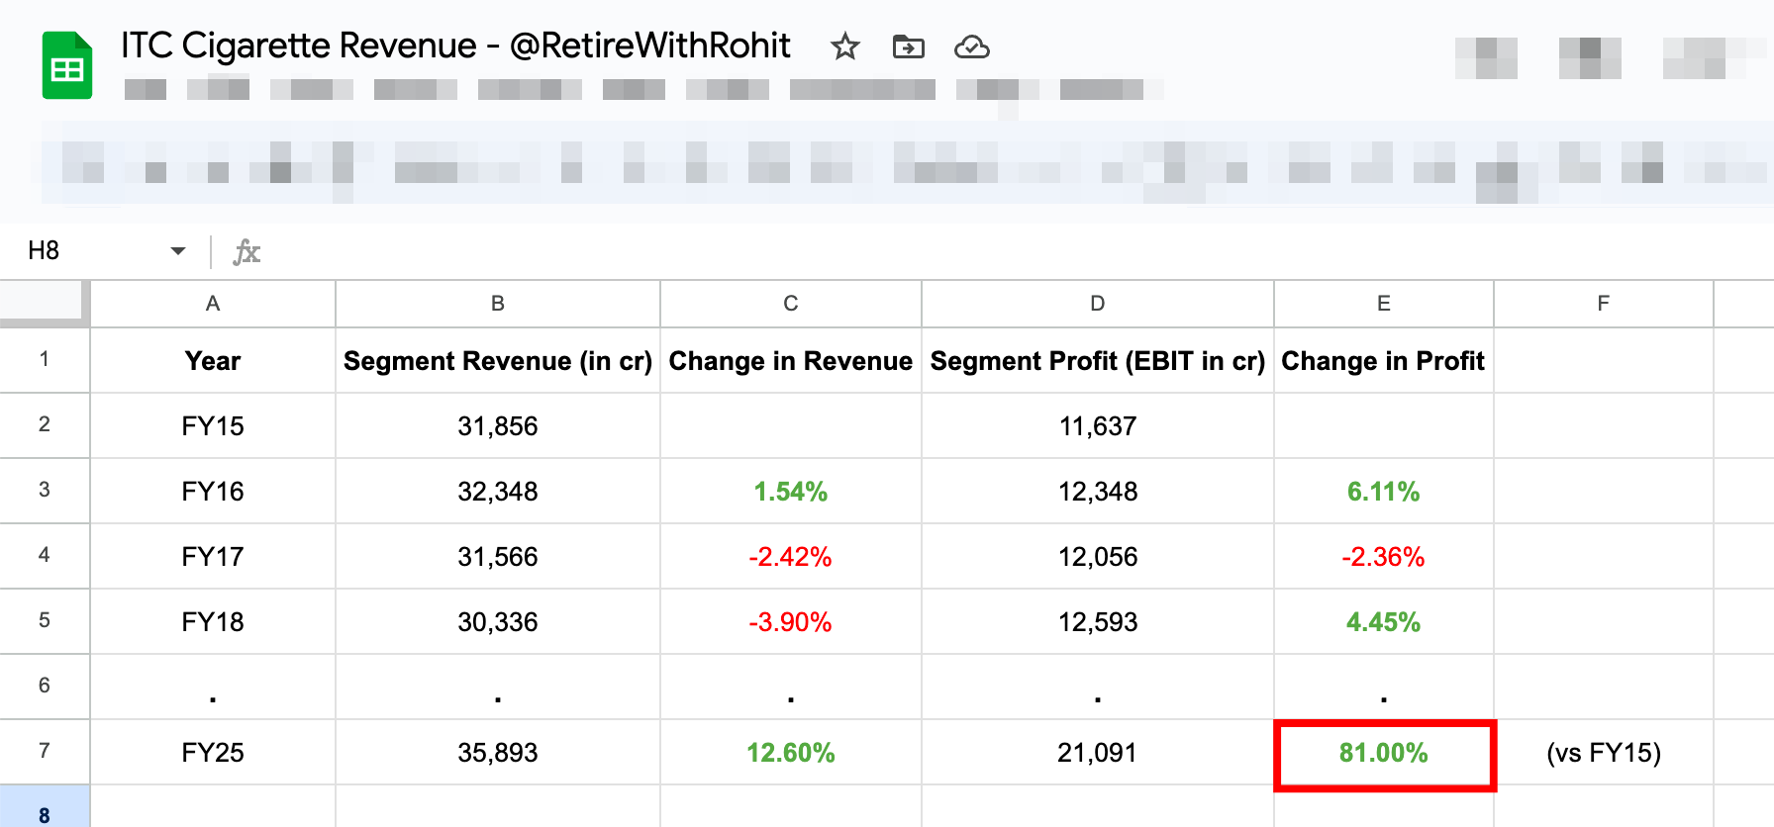1774x827 pixels.
Task: Select the 21,091 profit cell
Action: (1098, 753)
